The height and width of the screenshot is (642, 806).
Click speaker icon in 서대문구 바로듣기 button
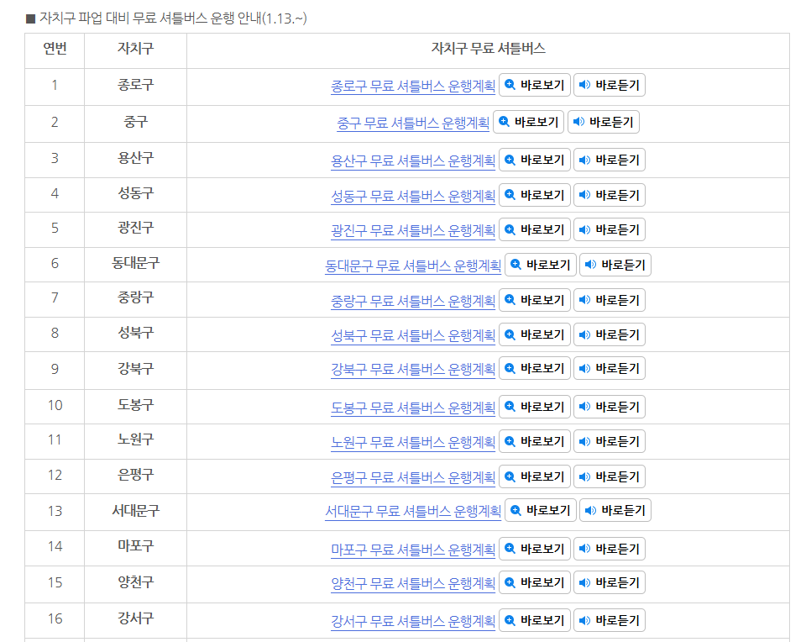point(590,510)
